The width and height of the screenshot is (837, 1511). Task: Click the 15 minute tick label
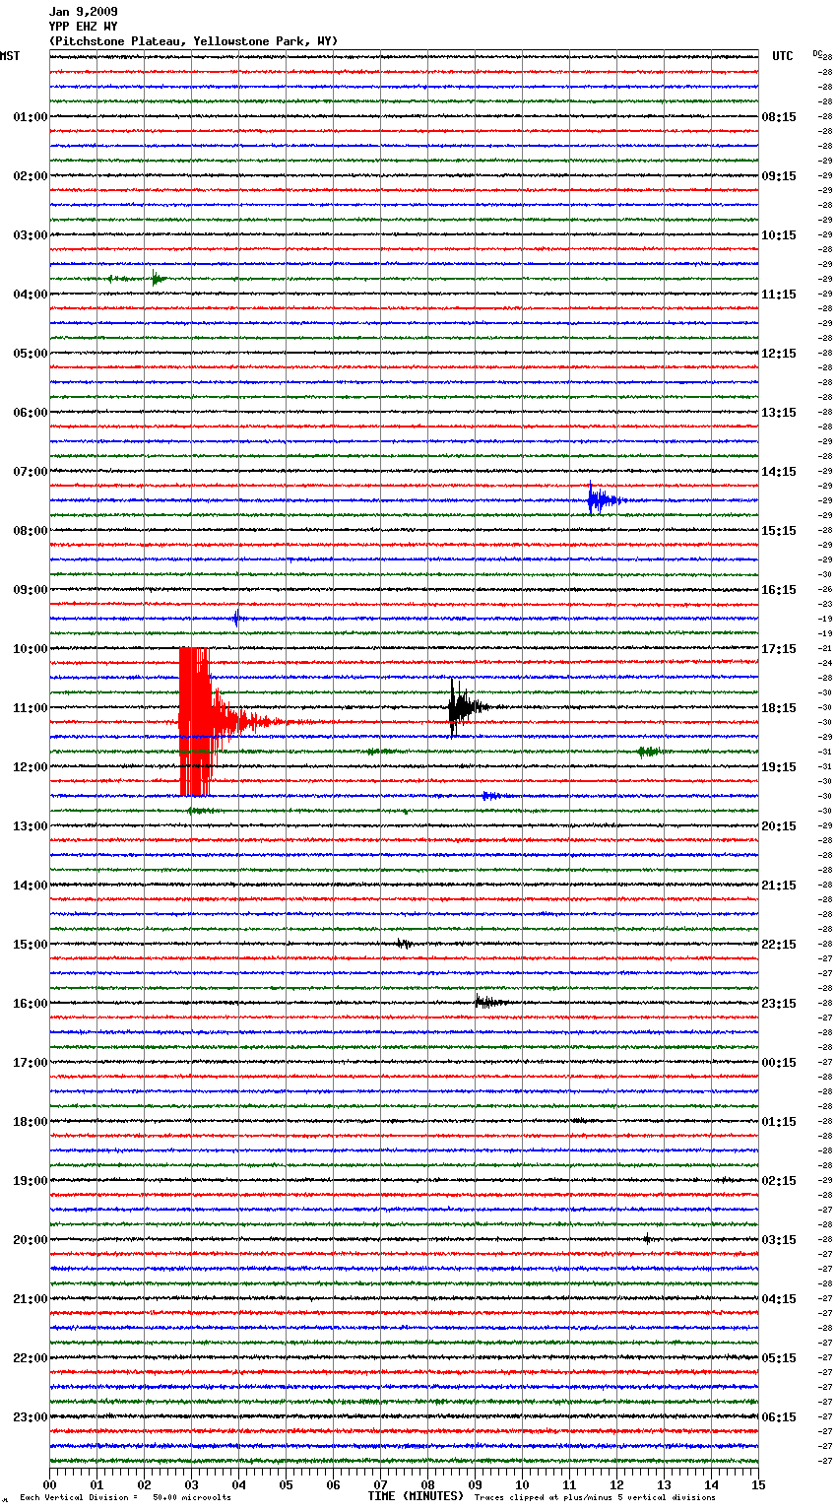(758, 1484)
